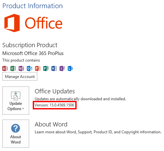Select the OneNote app icon

click(x=21, y=68)
